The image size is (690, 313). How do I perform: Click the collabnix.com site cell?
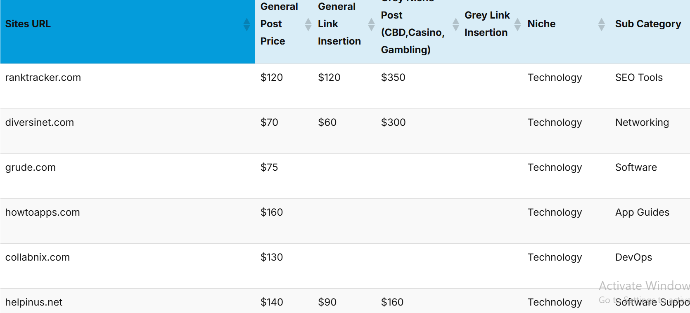coord(38,257)
